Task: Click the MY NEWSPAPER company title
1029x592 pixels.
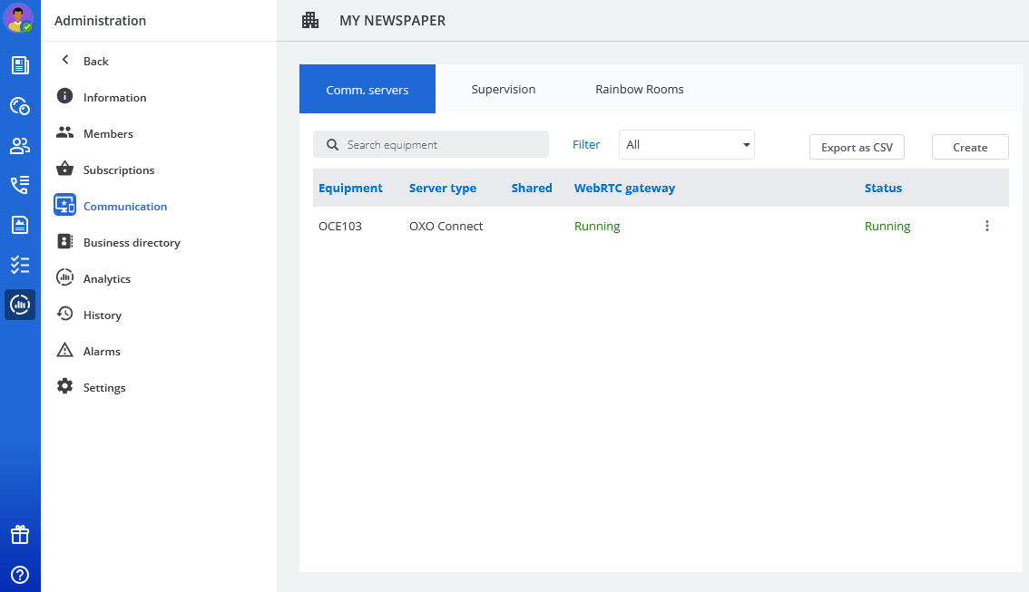Action: (x=392, y=20)
